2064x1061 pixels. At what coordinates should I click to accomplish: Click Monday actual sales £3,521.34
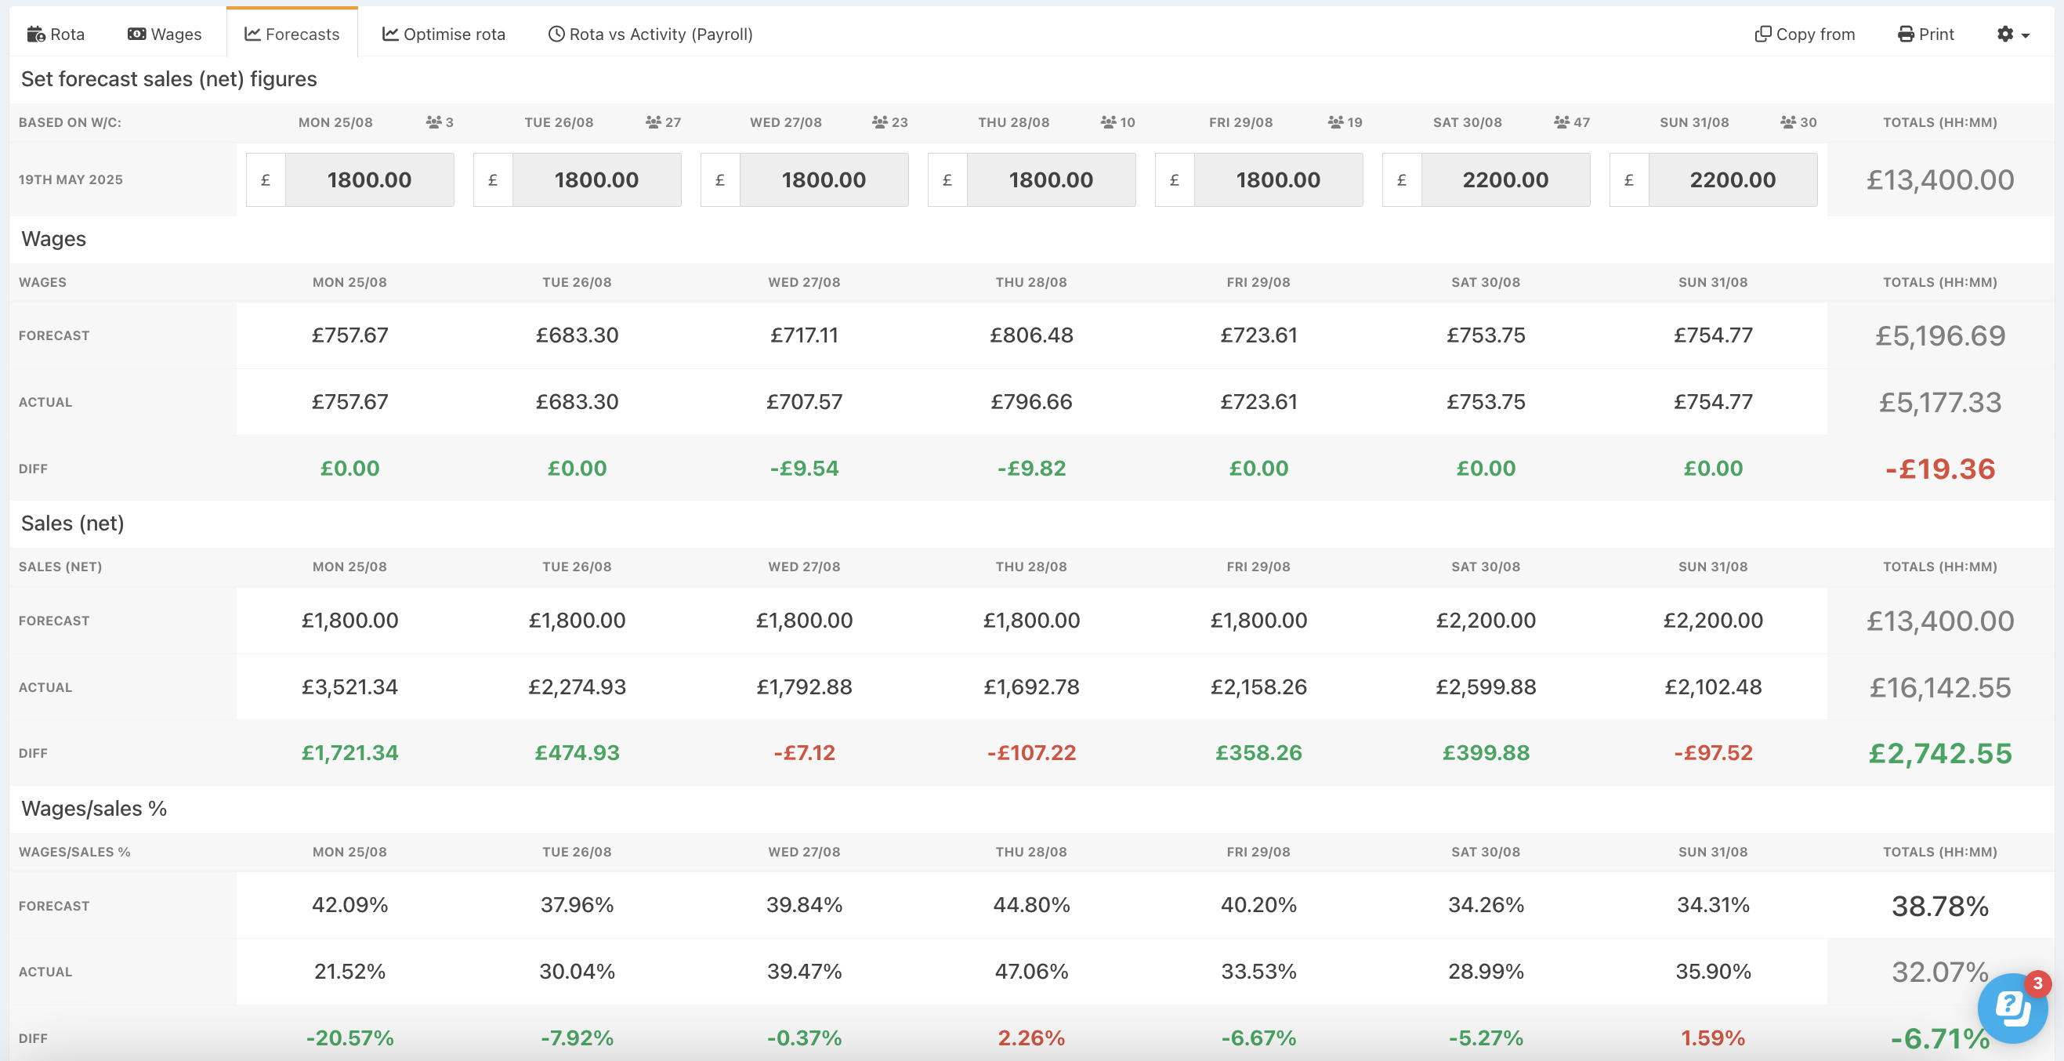(x=349, y=686)
